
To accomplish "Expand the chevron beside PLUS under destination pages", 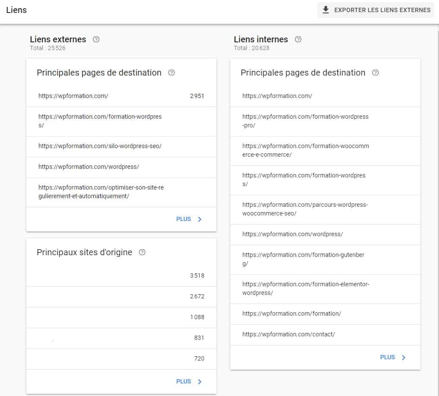I will (x=199, y=219).
